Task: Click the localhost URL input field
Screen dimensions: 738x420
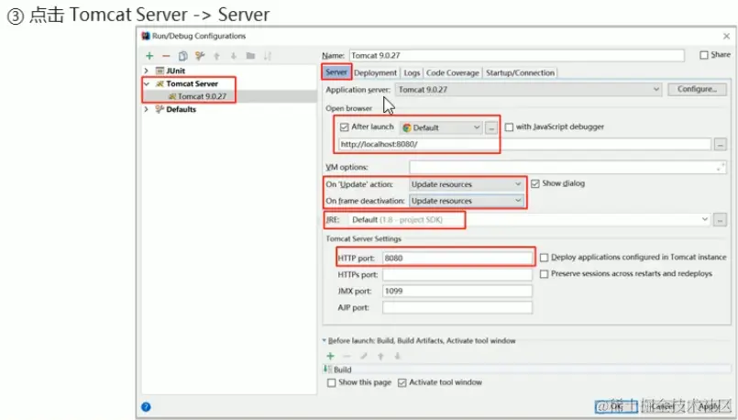Action: (524, 144)
